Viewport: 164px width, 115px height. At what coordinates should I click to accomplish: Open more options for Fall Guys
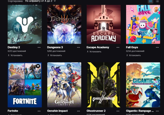157,47
